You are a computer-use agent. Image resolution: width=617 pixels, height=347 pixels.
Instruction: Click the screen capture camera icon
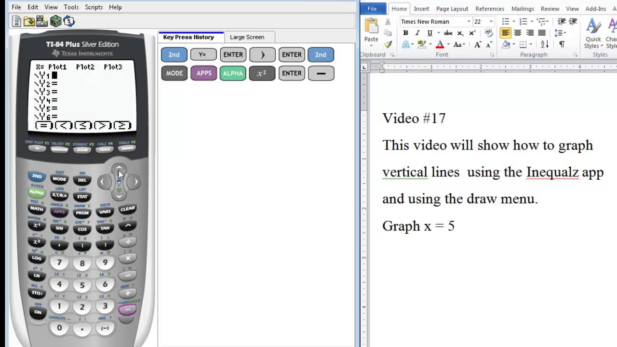(42, 21)
